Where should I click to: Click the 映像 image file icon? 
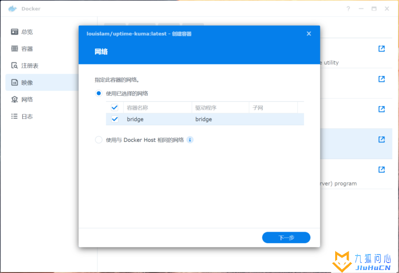coord(14,82)
